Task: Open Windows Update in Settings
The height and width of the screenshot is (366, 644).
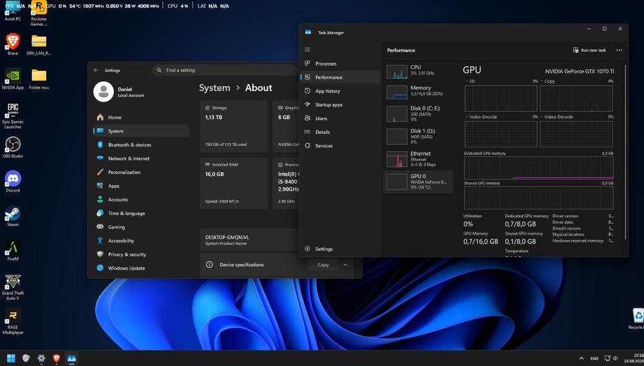Action: [141, 268]
